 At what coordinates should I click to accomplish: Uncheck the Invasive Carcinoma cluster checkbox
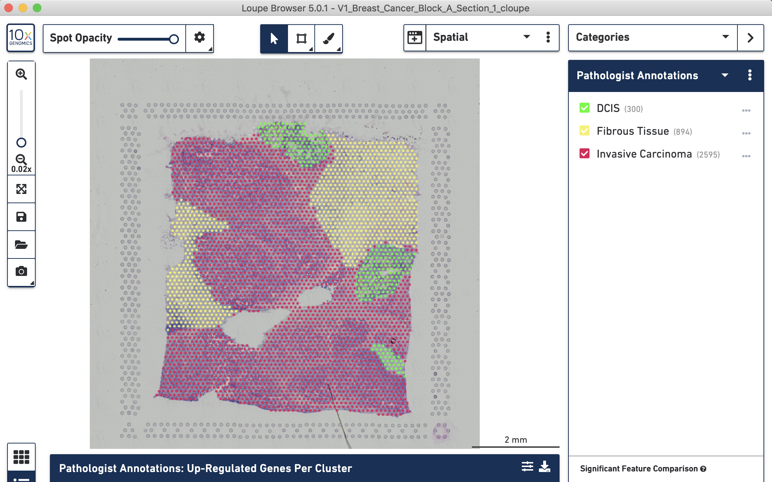coord(585,153)
